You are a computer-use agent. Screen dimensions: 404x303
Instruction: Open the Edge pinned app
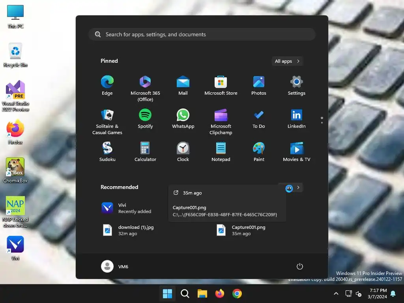click(x=107, y=86)
